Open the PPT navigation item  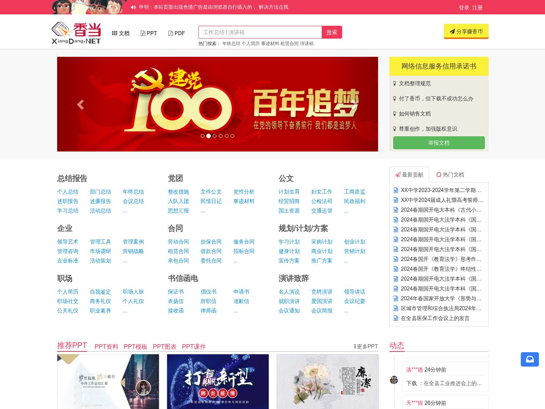tap(149, 33)
